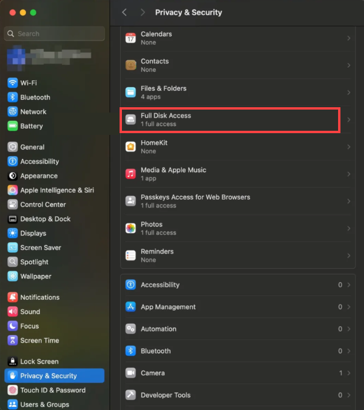Click the Camera row icon
364x410 pixels.
pos(131,373)
